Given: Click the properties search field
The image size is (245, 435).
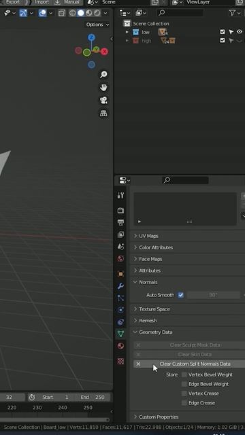Looking at the screenshot, I should (x=185, y=180).
